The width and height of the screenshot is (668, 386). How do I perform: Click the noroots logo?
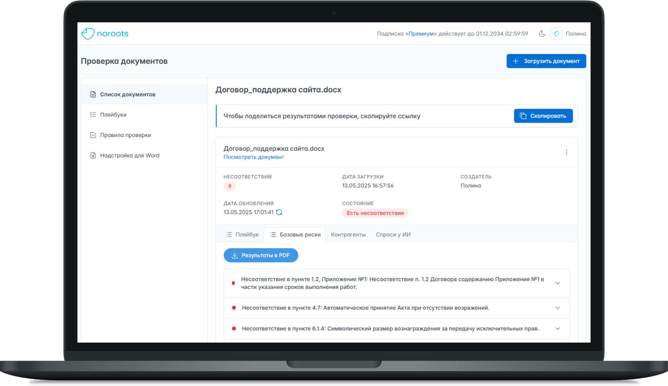(105, 33)
